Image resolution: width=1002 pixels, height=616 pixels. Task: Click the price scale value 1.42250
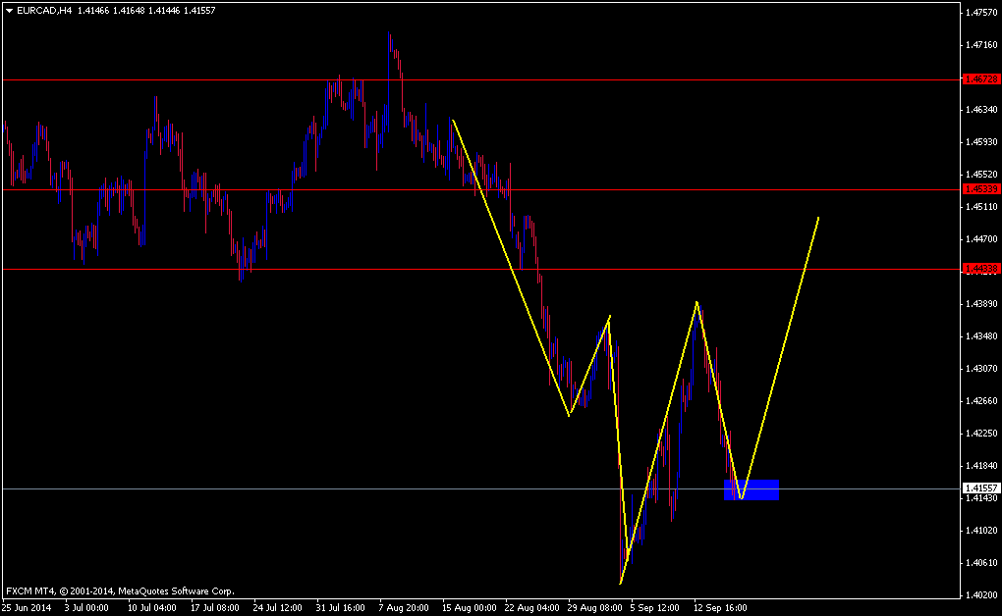tap(981, 434)
